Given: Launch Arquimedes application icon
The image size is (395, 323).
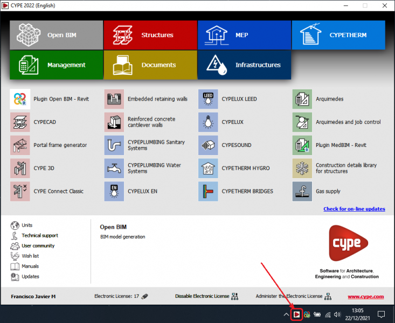Looking at the screenshot, I should 302,99.
